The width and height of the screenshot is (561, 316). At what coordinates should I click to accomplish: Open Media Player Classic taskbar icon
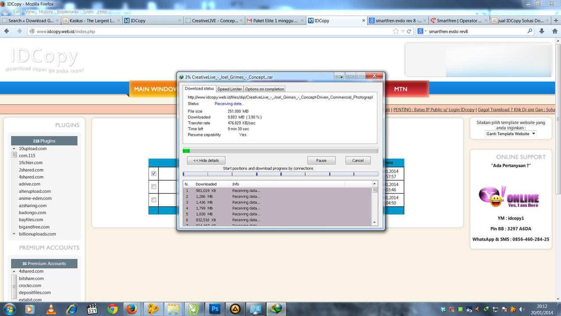pyautogui.click(x=92, y=309)
